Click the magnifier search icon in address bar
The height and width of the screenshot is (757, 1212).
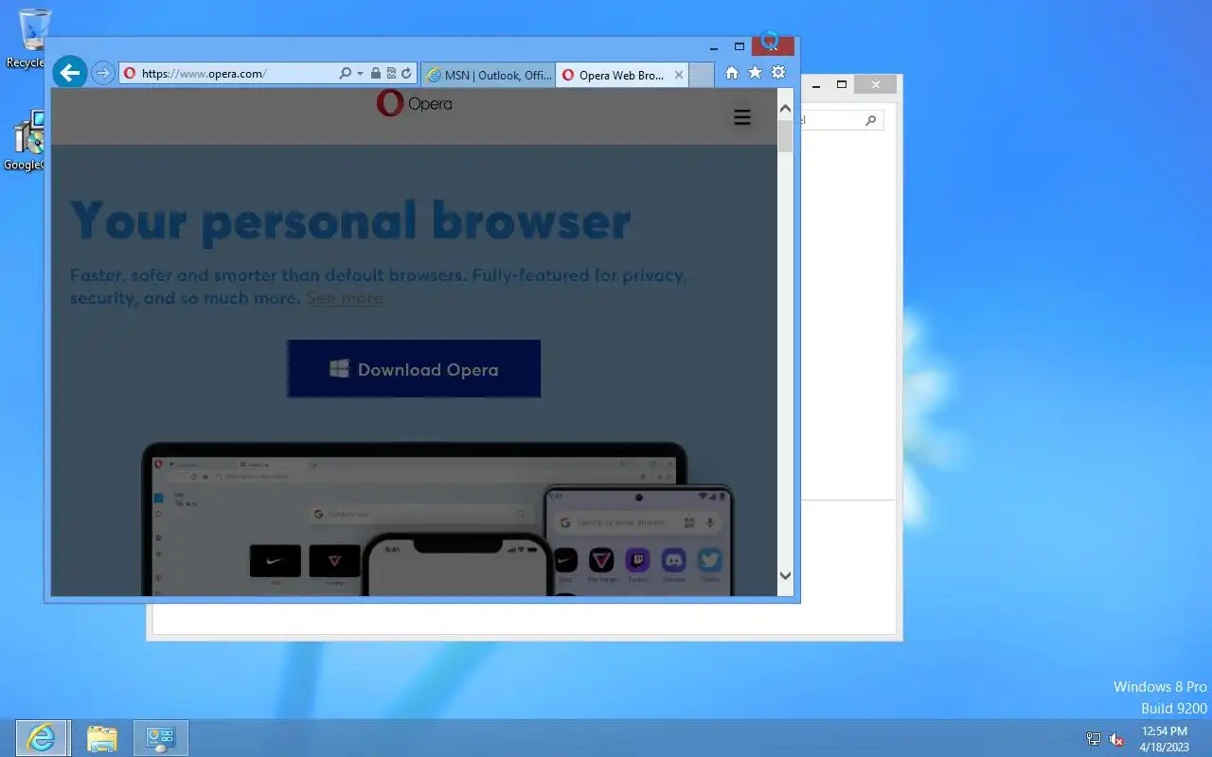tap(345, 73)
